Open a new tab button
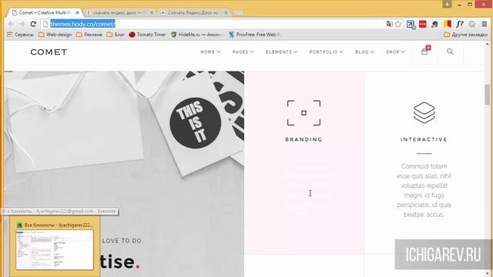Image resolution: width=493 pixels, height=277 pixels. [x=239, y=13]
